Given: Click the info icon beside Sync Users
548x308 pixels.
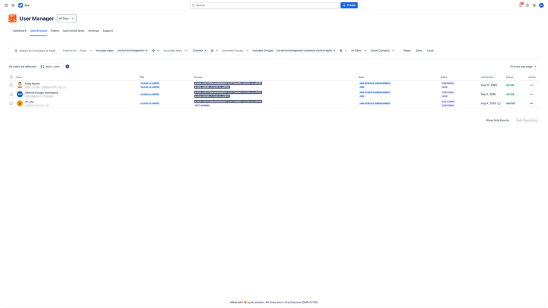Looking at the screenshot, I should tap(68, 67).
